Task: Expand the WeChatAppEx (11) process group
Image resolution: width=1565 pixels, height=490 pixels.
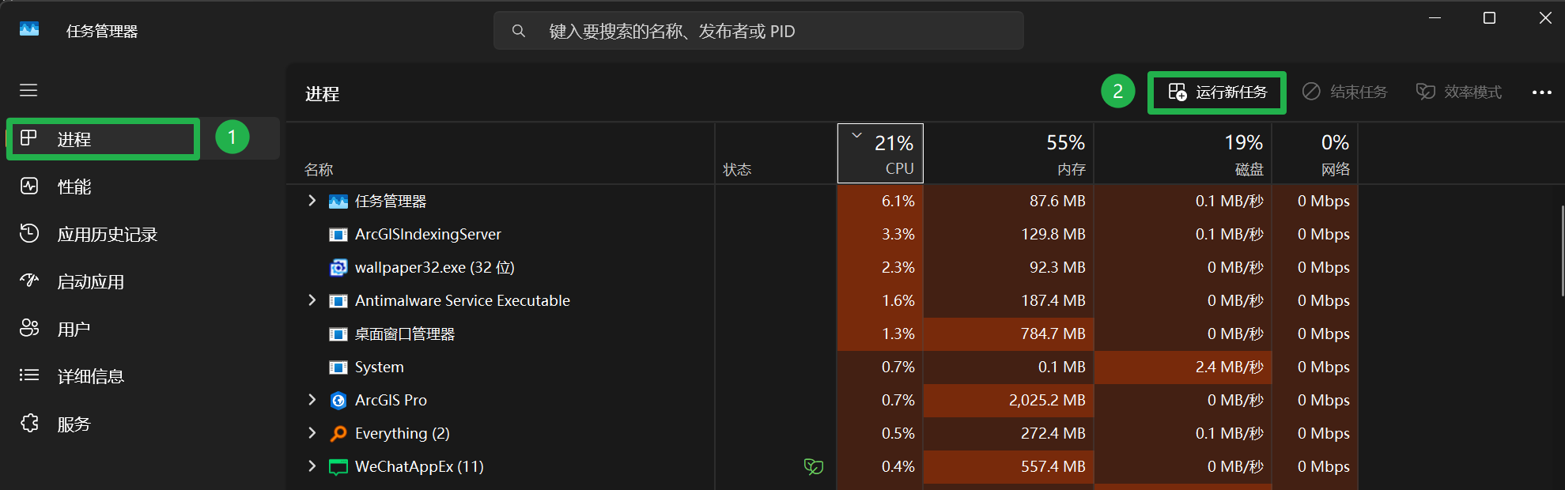Action: [310, 466]
